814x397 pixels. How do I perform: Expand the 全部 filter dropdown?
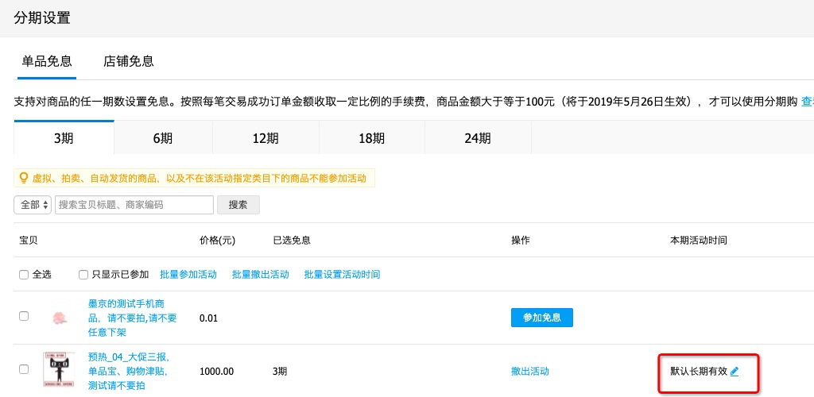click(x=33, y=205)
